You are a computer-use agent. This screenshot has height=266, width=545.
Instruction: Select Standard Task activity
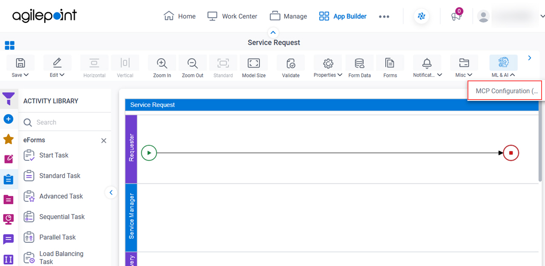click(52, 176)
